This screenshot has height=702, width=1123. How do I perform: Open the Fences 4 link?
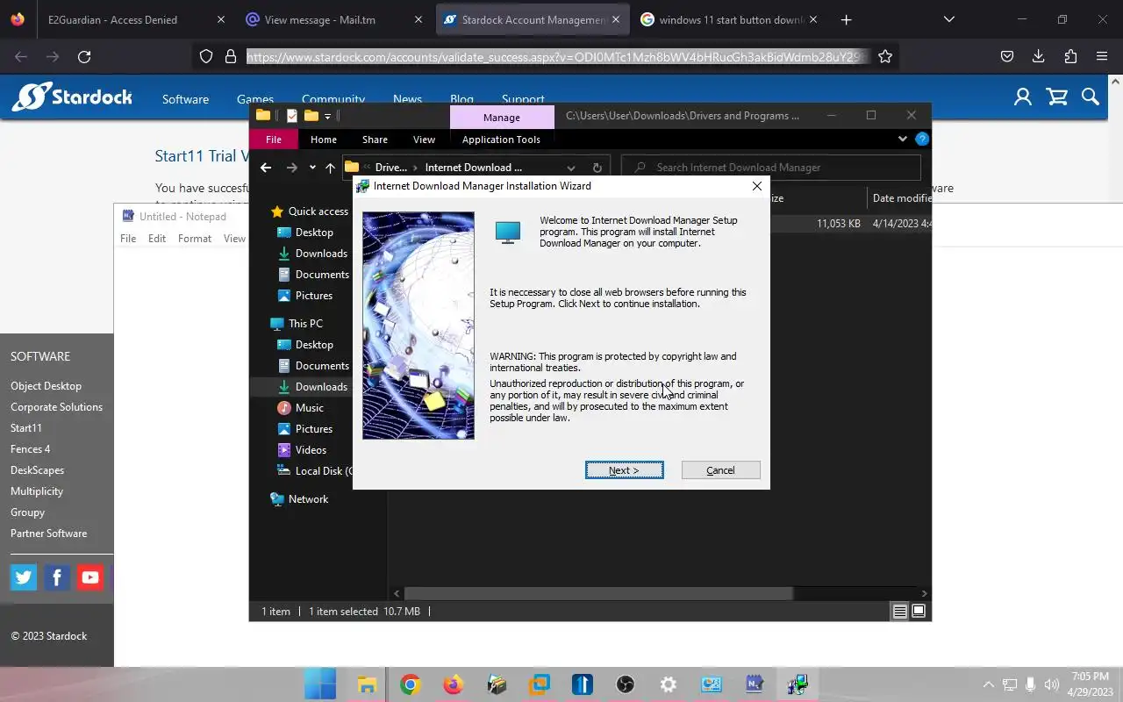coord(30,449)
